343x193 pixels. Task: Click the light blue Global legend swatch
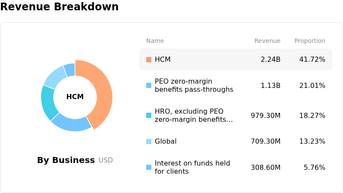(149, 142)
